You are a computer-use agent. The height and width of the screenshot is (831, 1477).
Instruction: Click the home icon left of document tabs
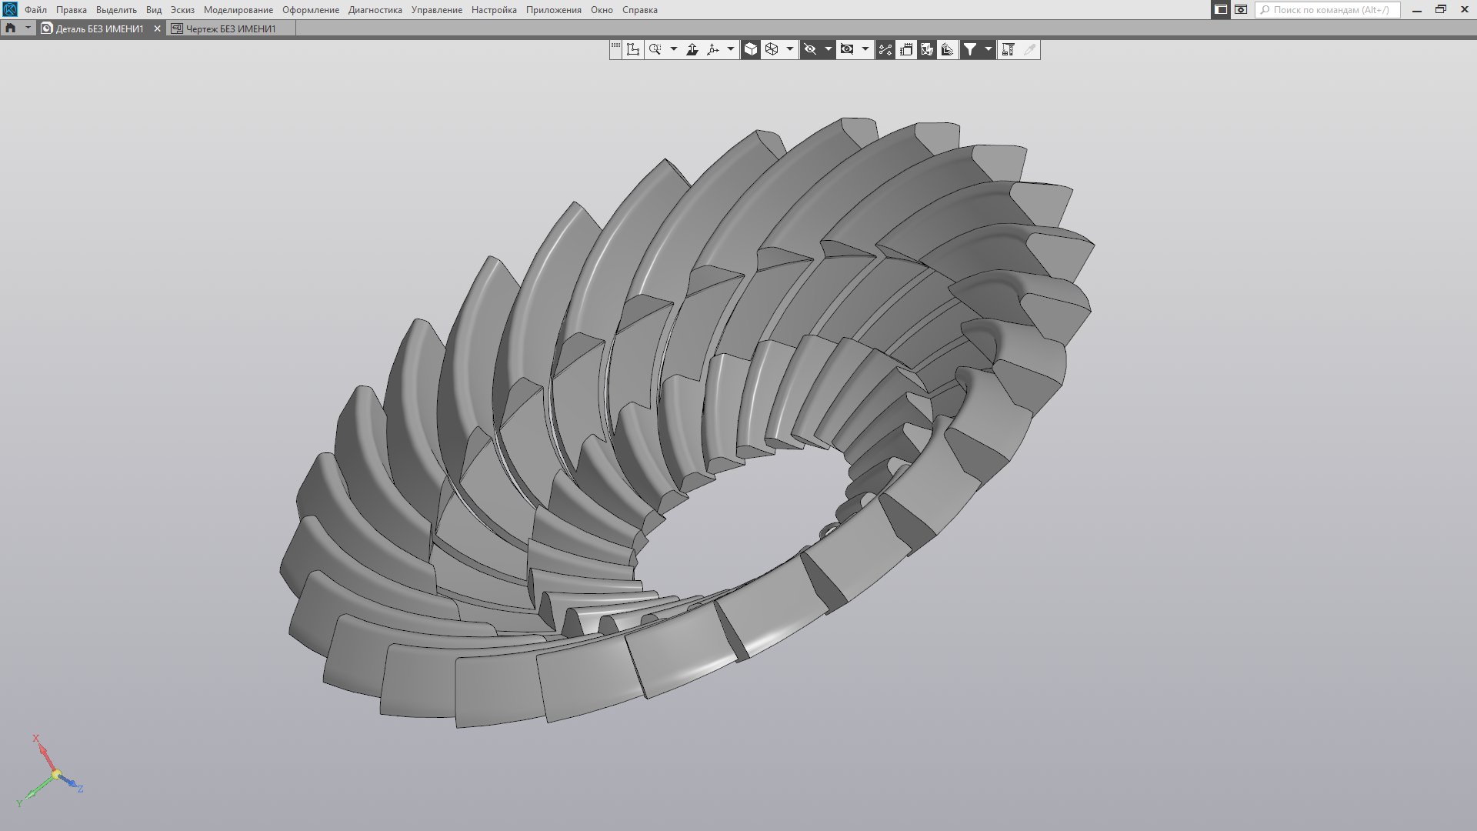[11, 28]
